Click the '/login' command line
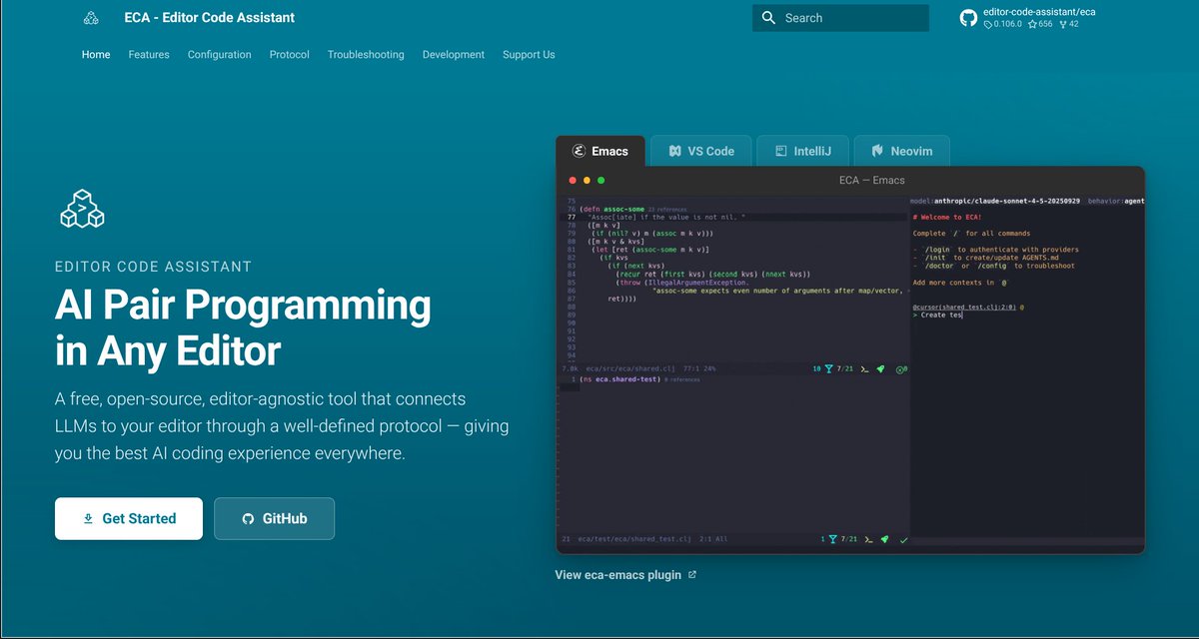This screenshot has width=1199, height=639. pos(995,250)
